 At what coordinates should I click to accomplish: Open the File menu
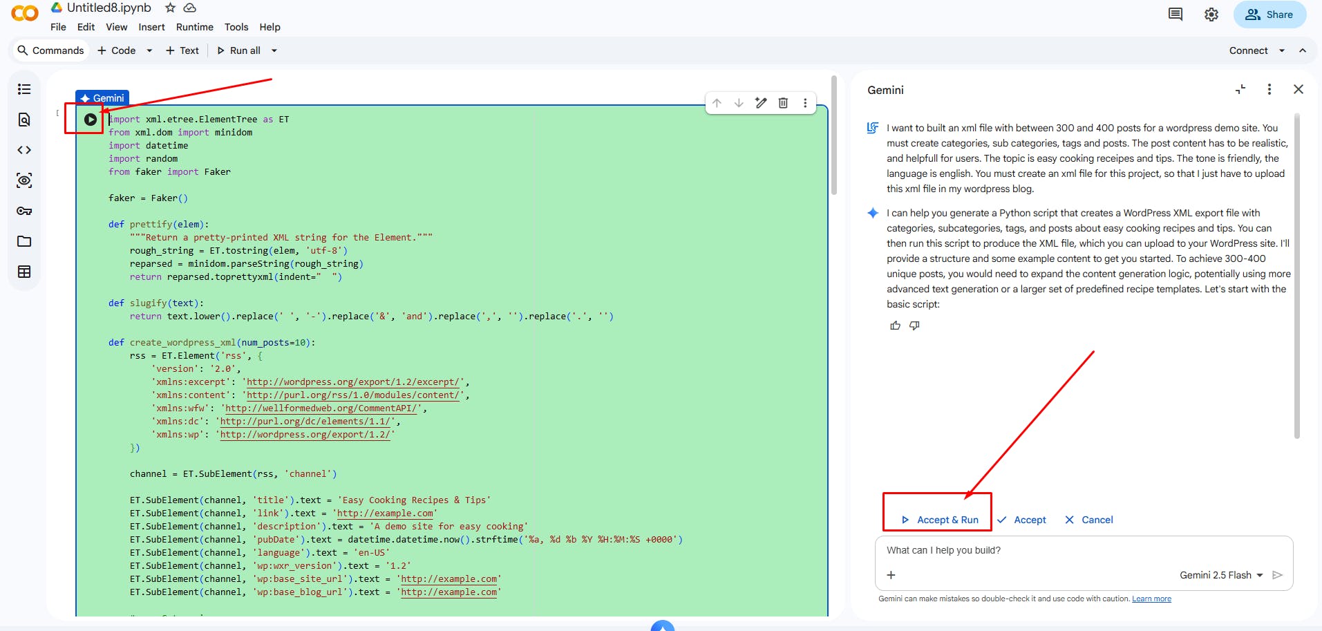click(58, 27)
